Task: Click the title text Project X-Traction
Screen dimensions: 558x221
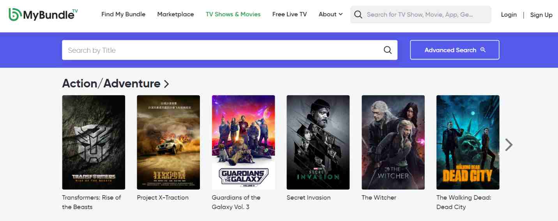Action: [x=162, y=197]
